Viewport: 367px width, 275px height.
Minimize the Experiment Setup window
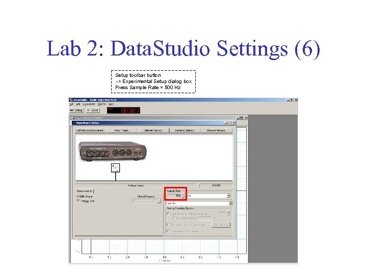point(226,123)
